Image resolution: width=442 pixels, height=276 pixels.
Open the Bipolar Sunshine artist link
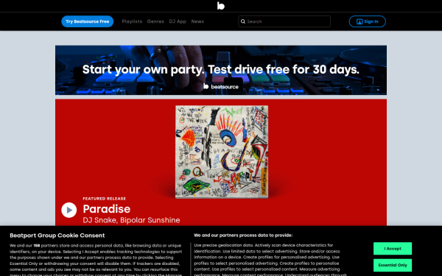pos(150,220)
